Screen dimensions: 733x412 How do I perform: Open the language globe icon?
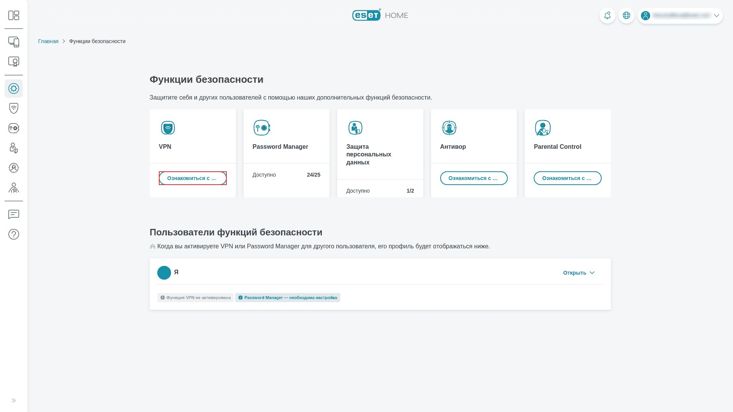626,16
